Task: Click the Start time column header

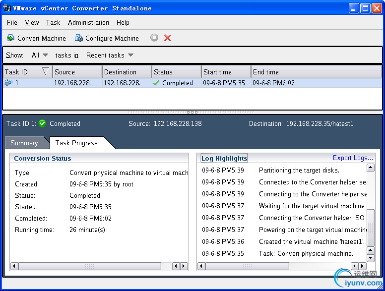Action: (226, 72)
